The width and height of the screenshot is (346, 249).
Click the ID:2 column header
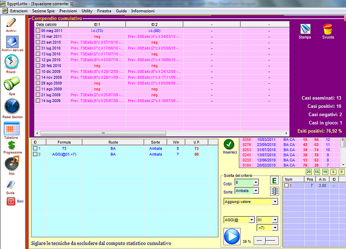tap(154, 25)
